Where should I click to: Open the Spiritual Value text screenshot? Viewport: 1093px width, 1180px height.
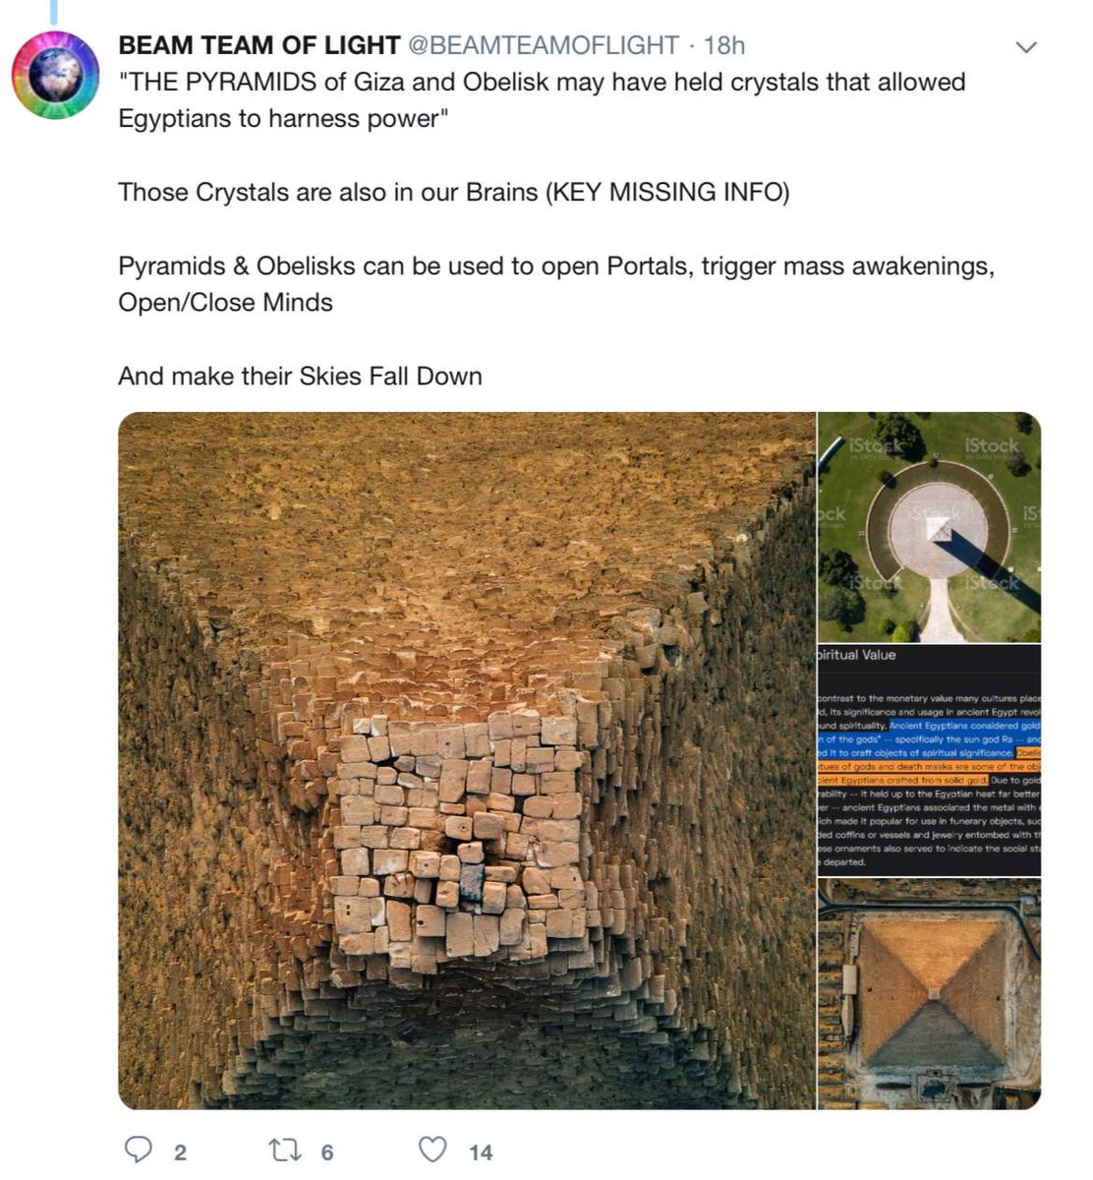click(930, 760)
